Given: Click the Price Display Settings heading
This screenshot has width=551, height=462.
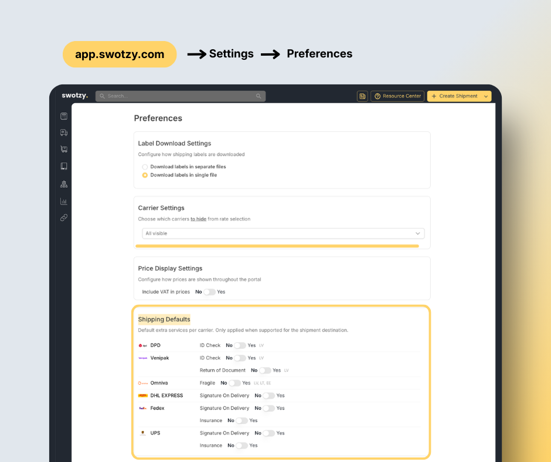Looking at the screenshot, I should click(170, 269).
